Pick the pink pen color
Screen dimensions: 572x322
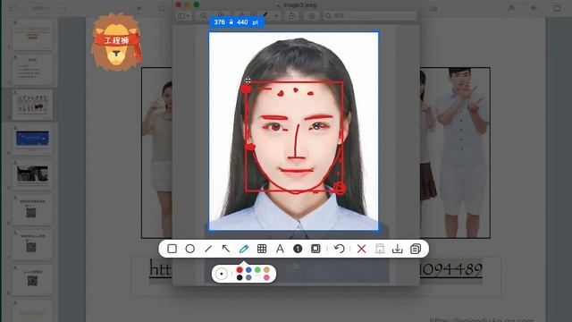pos(266,278)
